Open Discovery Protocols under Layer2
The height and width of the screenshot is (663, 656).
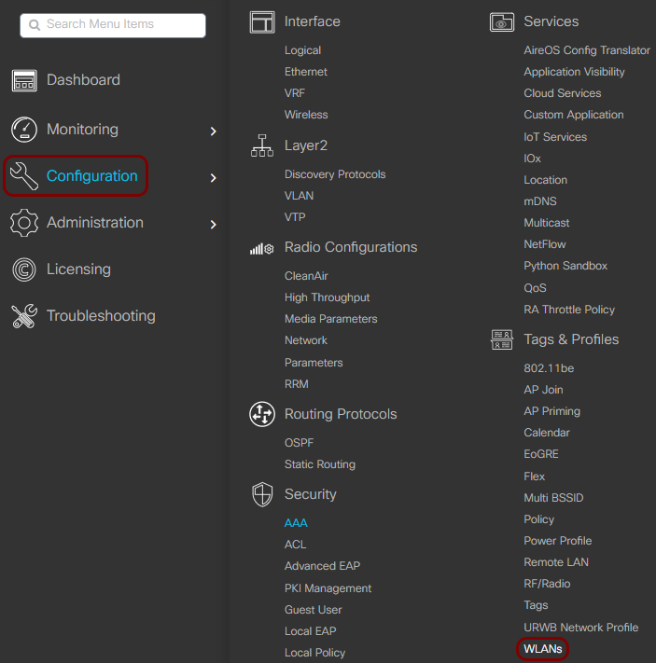[x=335, y=174]
